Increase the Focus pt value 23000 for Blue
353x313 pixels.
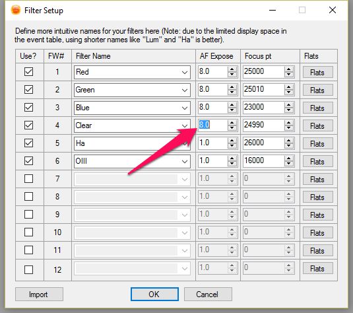pyautogui.click(x=288, y=105)
